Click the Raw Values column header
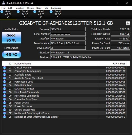Screen dimensions: 132x135 113,63
